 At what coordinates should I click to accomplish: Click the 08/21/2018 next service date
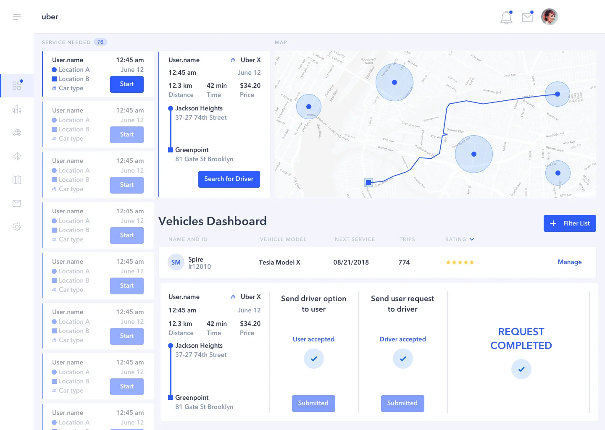351,262
